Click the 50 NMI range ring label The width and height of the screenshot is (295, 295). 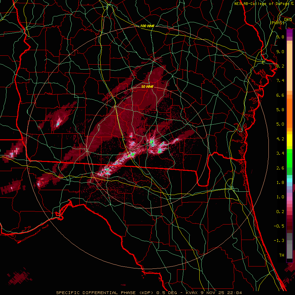coord(147,87)
